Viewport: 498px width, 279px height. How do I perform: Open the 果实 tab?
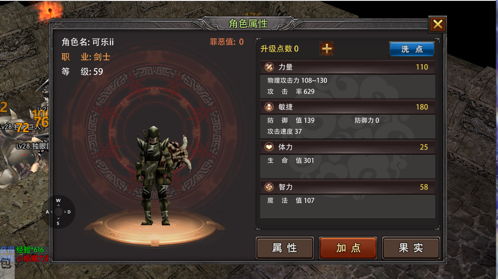411,248
